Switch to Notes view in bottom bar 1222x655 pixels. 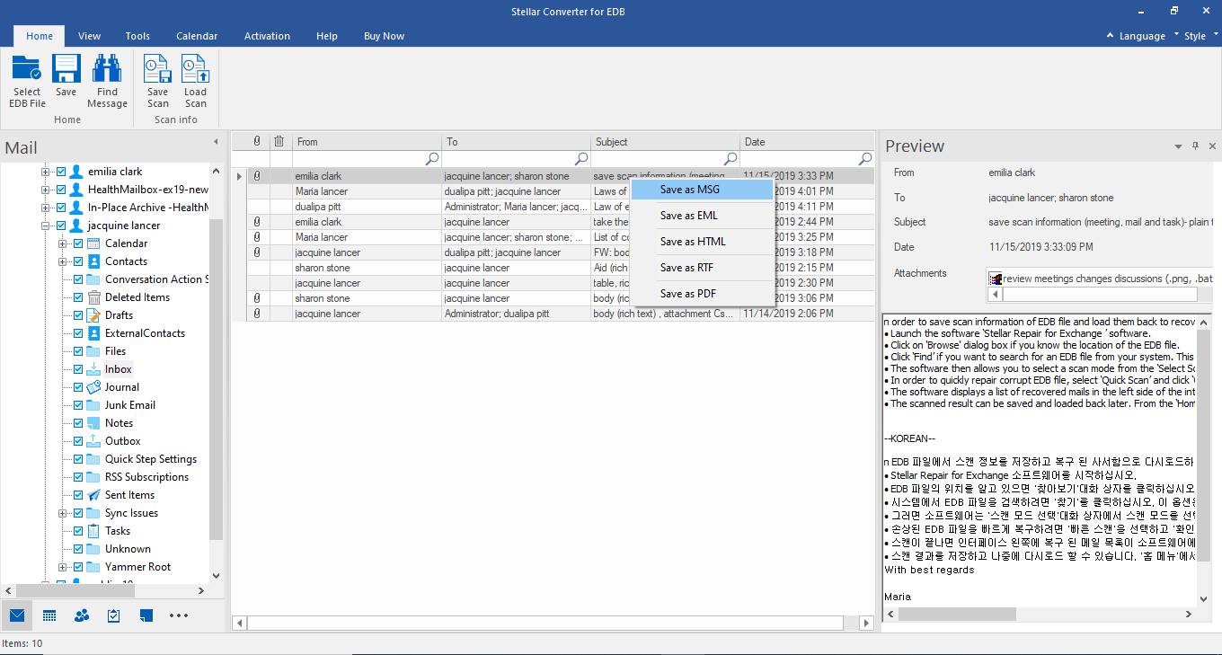click(146, 615)
